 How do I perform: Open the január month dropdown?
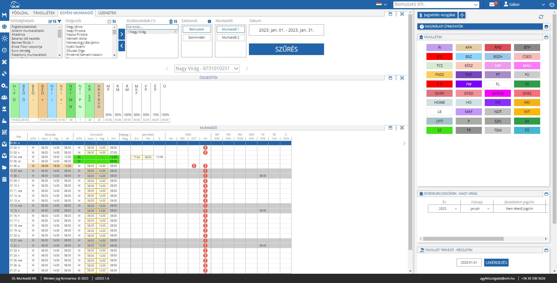coord(477,209)
